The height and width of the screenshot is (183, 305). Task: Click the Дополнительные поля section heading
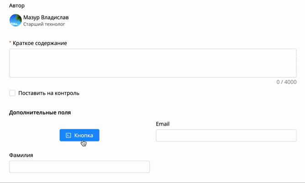pos(40,112)
